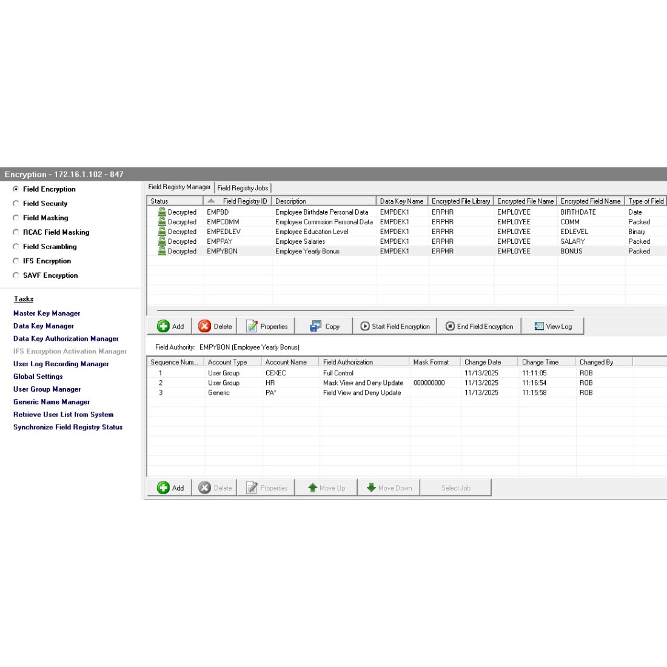Sort authorities by Sequence Number column

click(174, 362)
